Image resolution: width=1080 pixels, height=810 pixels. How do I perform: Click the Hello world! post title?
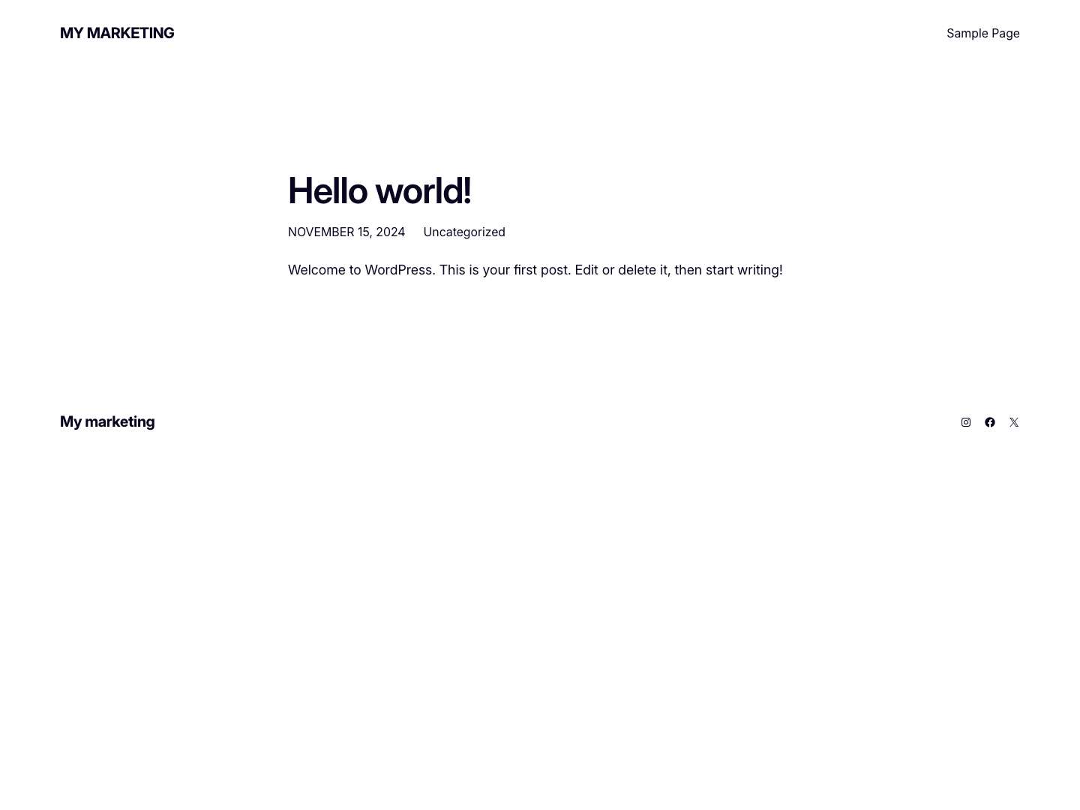[379, 190]
